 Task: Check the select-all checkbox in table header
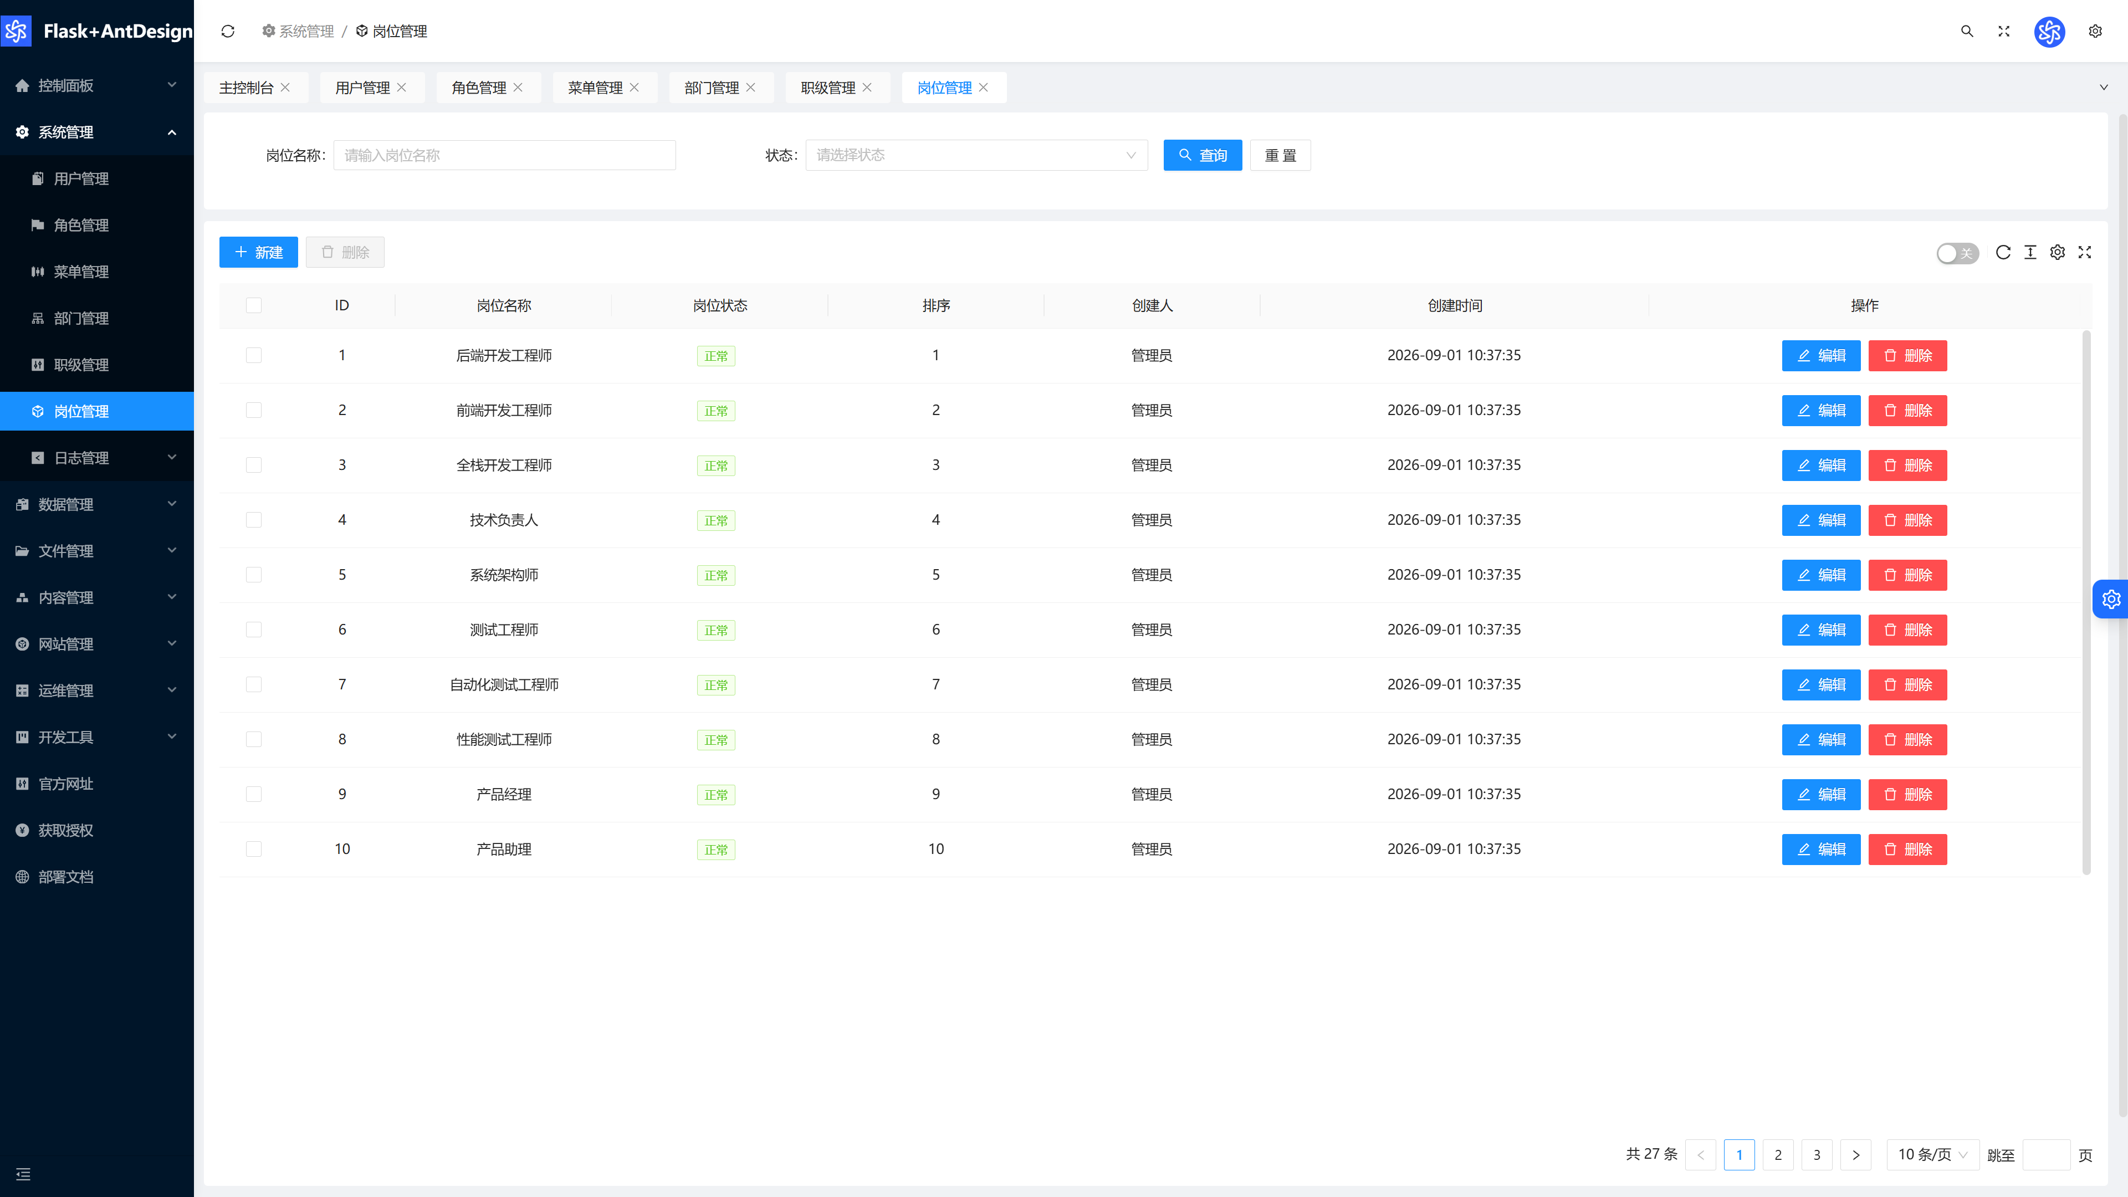pos(254,306)
